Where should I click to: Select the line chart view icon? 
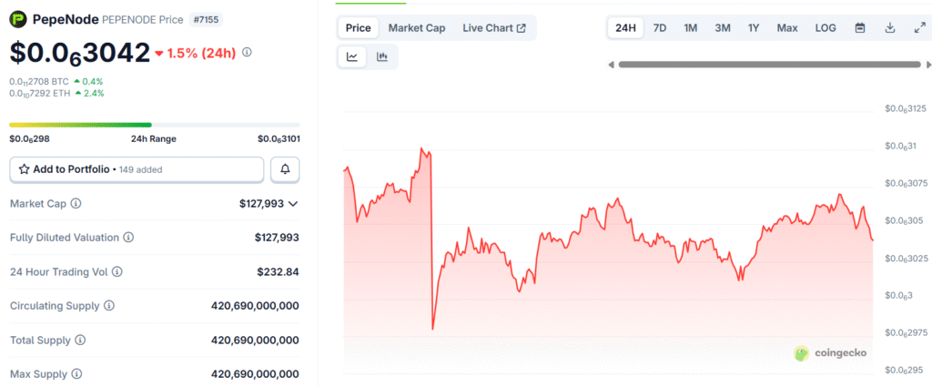point(352,57)
